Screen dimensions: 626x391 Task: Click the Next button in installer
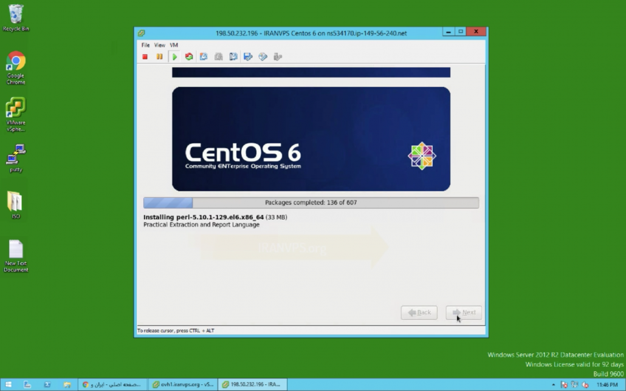[464, 313]
